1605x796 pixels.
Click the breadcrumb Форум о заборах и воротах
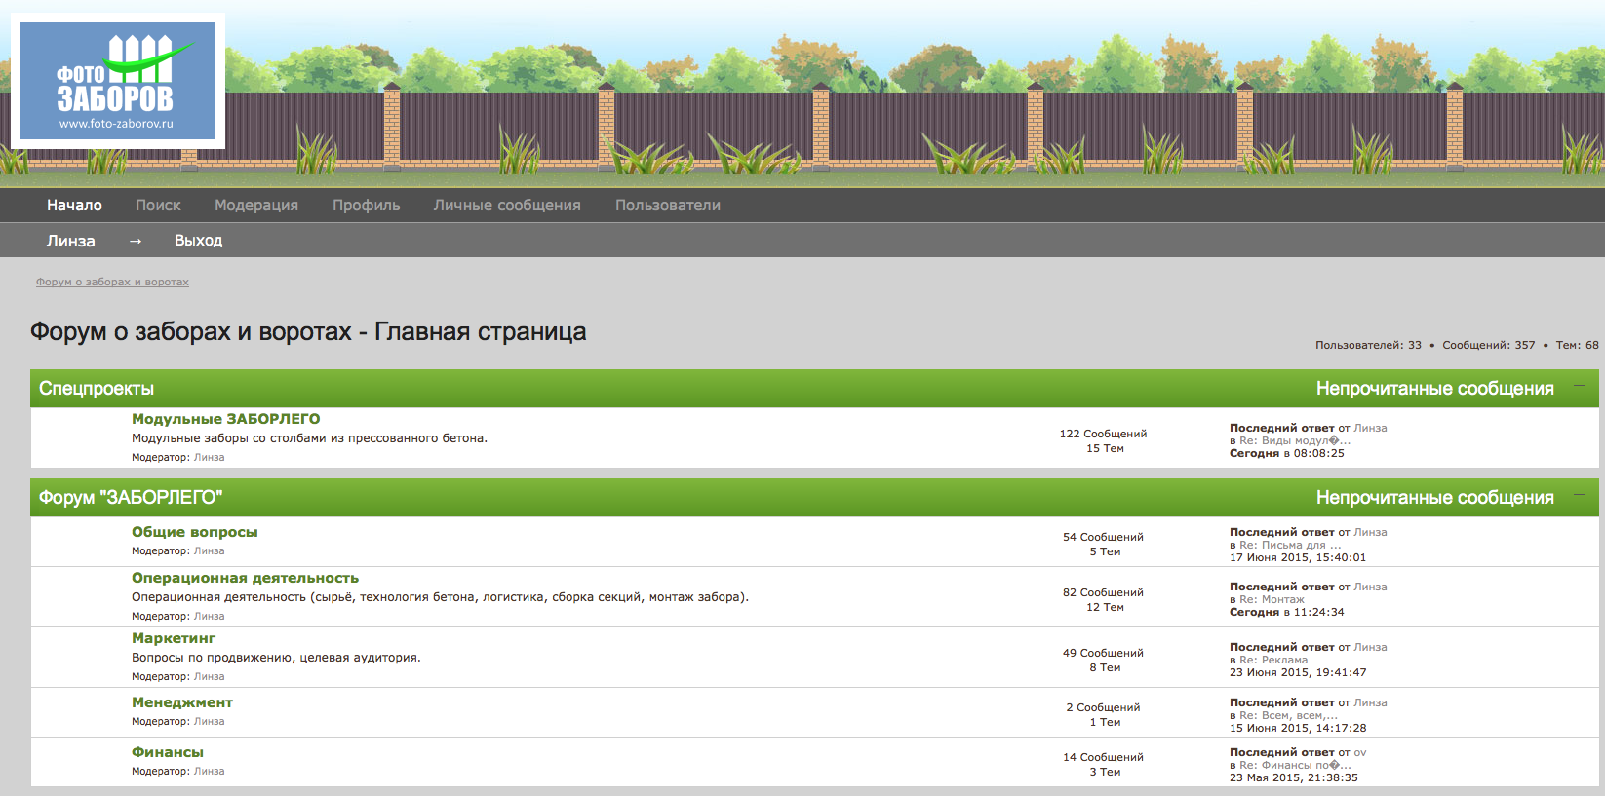(x=112, y=282)
